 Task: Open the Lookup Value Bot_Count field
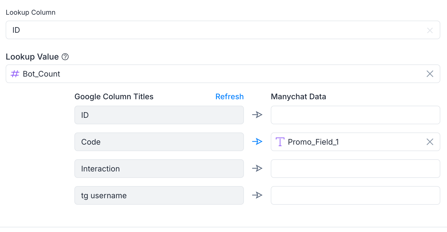223,74
